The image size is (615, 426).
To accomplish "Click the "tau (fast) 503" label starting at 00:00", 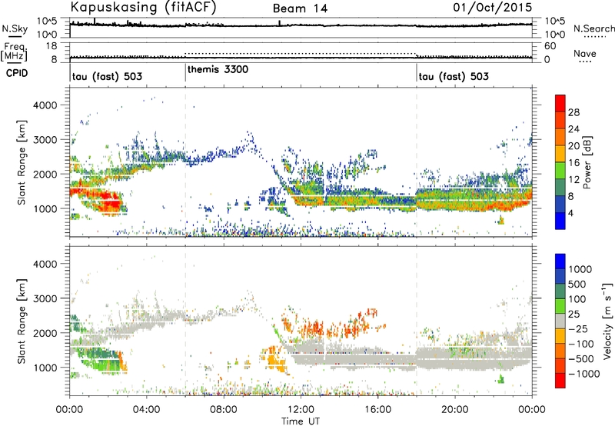I will [x=107, y=76].
